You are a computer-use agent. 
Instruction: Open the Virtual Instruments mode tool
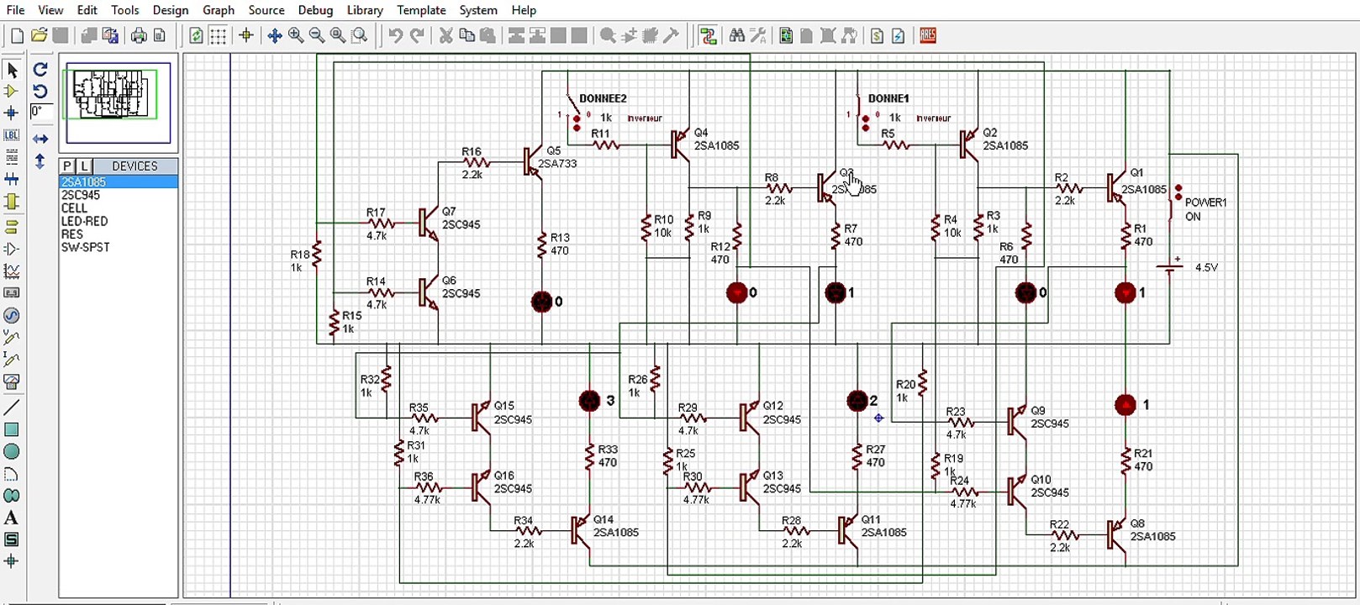(x=12, y=381)
